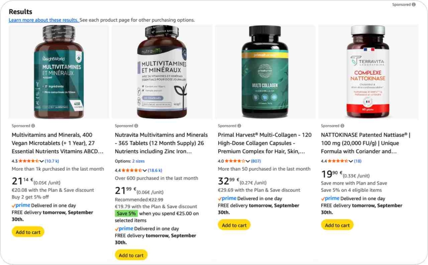The image size is (428, 265).
Task: Click info icon beside Nutravita Sponsored label
Action: coord(136,126)
